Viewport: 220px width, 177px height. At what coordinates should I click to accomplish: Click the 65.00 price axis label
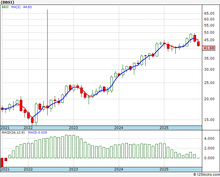click(209, 13)
